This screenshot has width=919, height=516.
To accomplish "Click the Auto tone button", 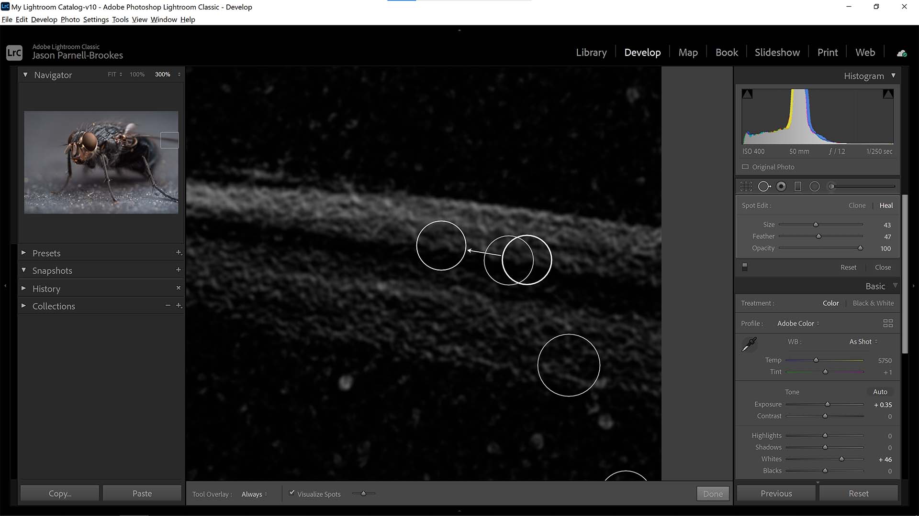I will click(x=880, y=392).
